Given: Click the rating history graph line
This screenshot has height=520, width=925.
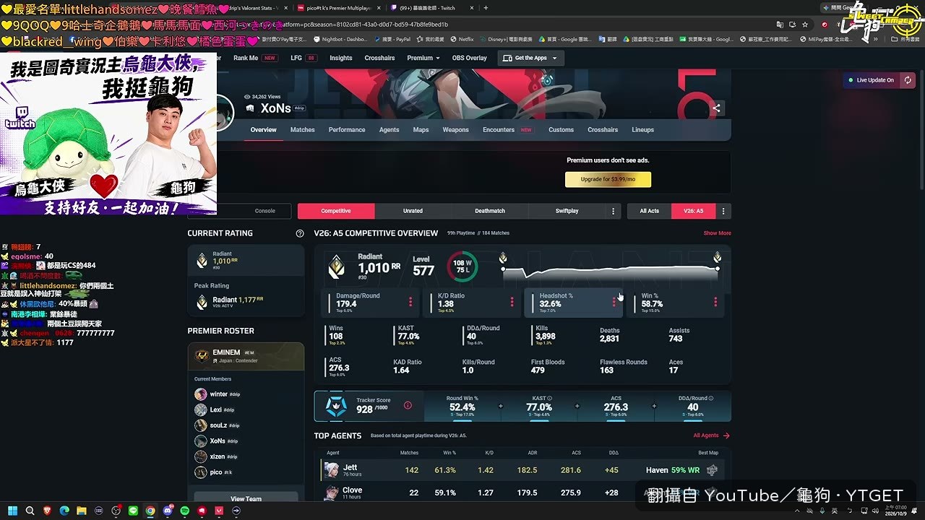Looking at the screenshot, I should pyautogui.click(x=611, y=270).
